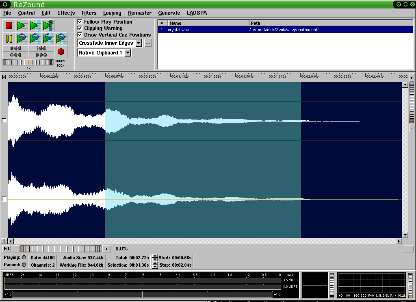
Task: Click the shuttle '100x' speed label
Action: 60,65
